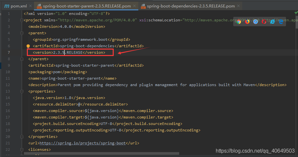Select the spring-boot-starter-parent-2.3.5.RELEASE.pom tab
298x157 pixels.
(x=87, y=6)
